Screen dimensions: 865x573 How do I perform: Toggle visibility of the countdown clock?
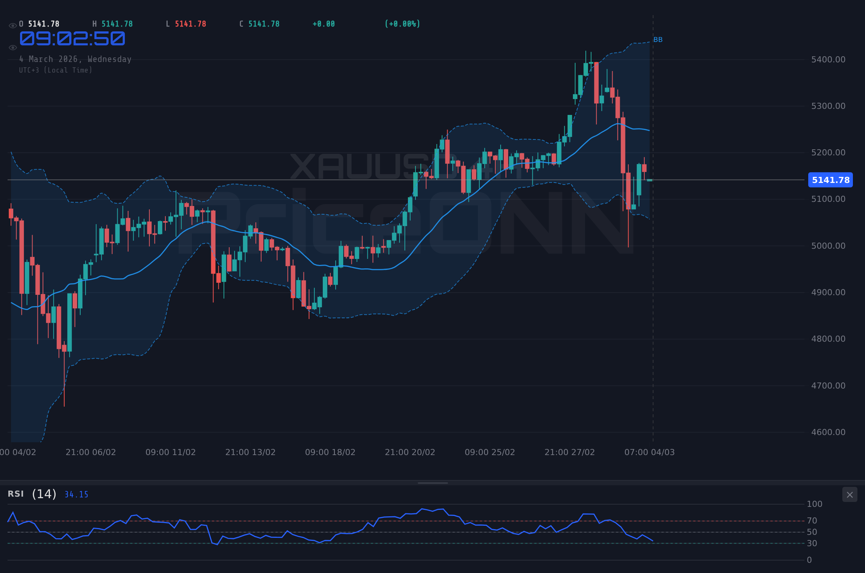click(12, 47)
